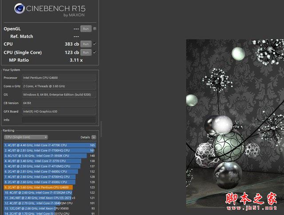284x215 pixels.
Task: Select ranking row 12 Core i7-3840QM
Action: pyautogui.click(x=50, y=203)
